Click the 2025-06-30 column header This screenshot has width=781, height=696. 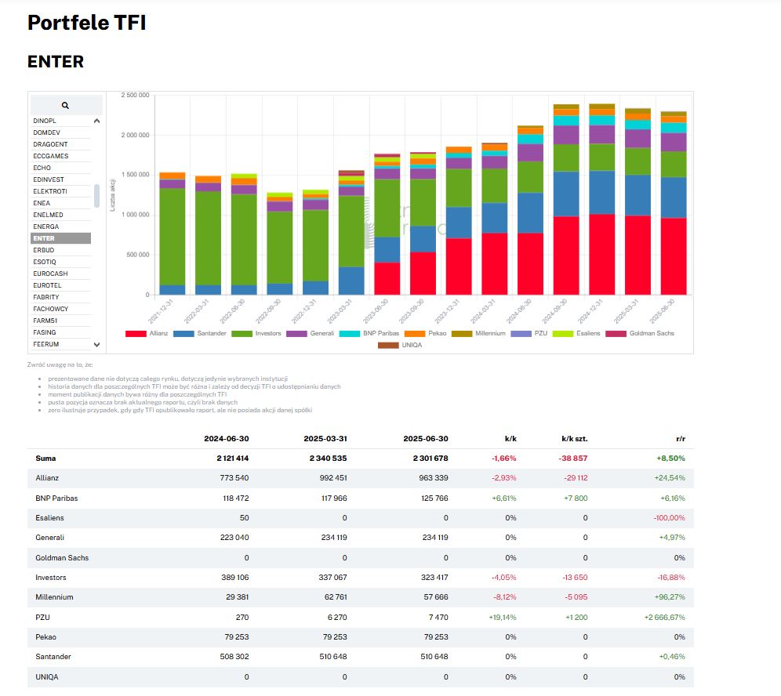coord(425,439)
